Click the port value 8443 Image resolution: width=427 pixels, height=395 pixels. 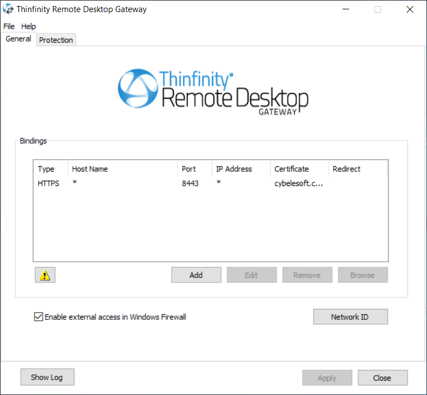click(x=190, y=183)
